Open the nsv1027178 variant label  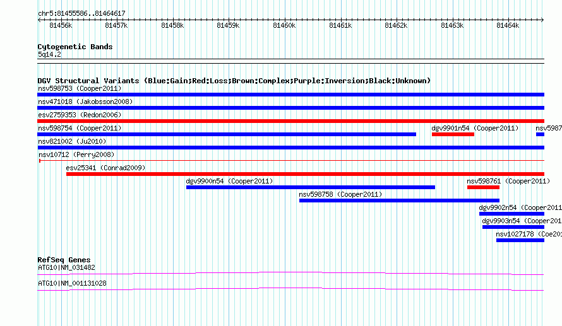click(x=529, y=234)
